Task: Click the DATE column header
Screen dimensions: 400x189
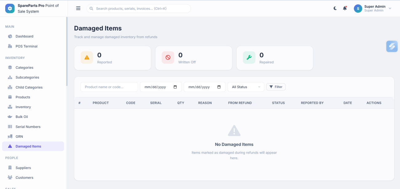Action: [348, 103]
